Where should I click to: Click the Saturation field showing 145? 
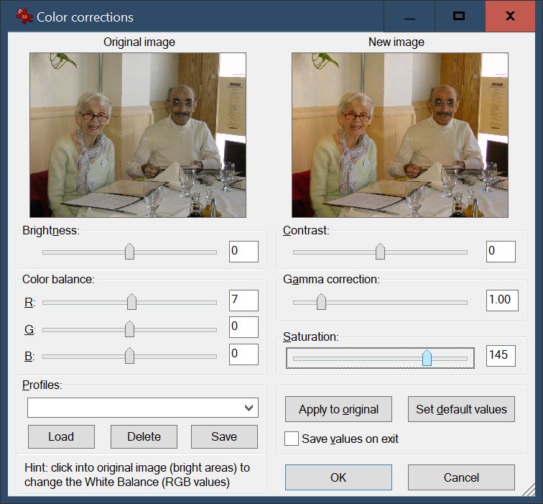(x=501, y=356)
